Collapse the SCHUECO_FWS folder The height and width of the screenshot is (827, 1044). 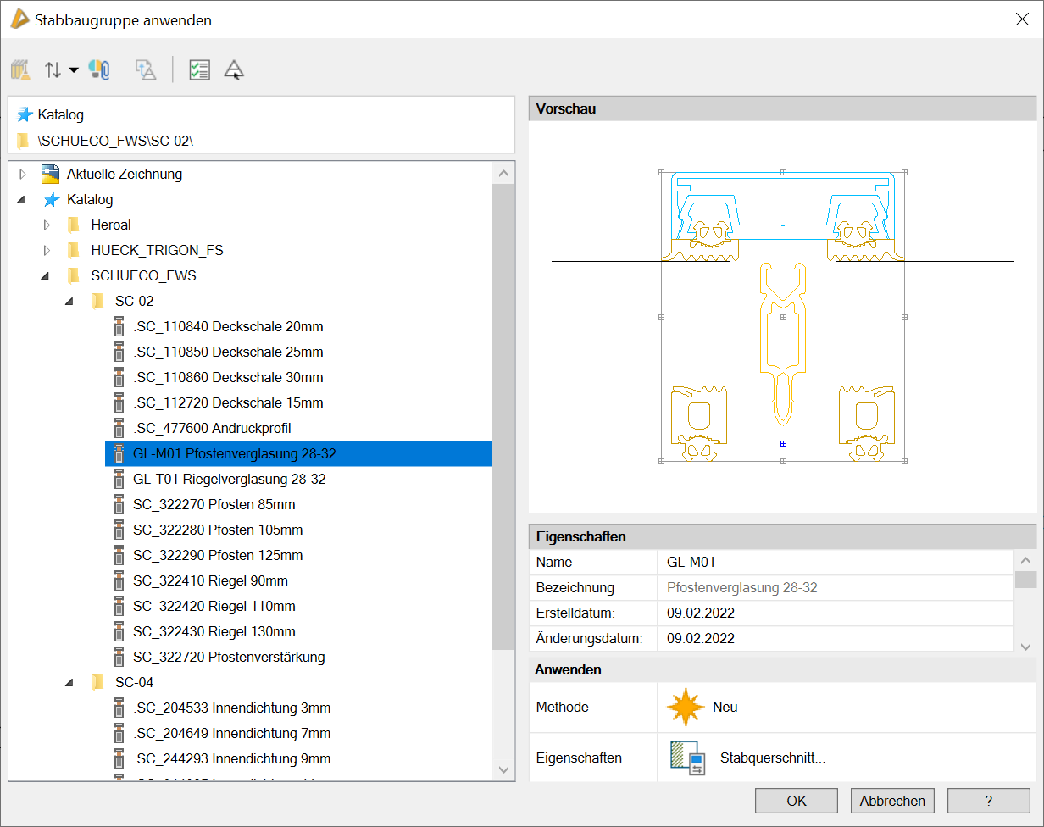(45, 276)
